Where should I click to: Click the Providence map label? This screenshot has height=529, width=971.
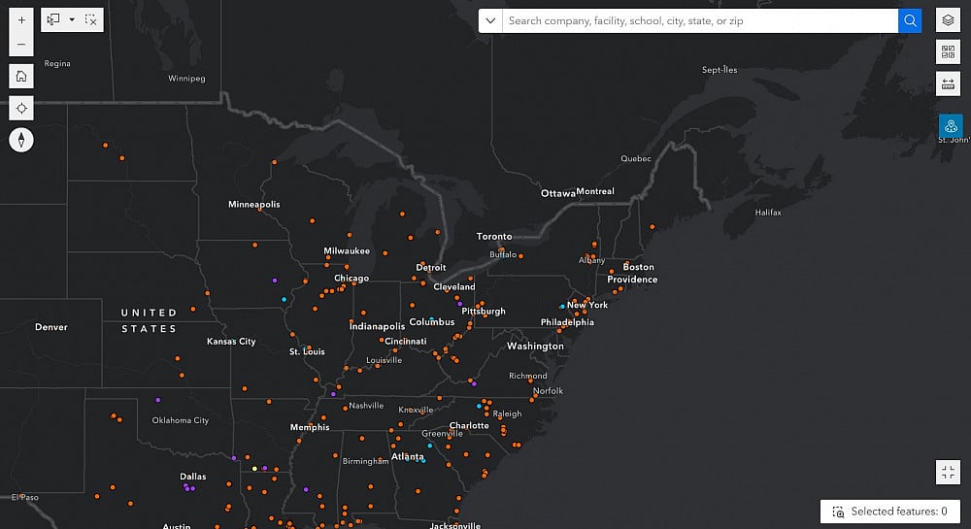pyautogui.click(x=632, y=279)
